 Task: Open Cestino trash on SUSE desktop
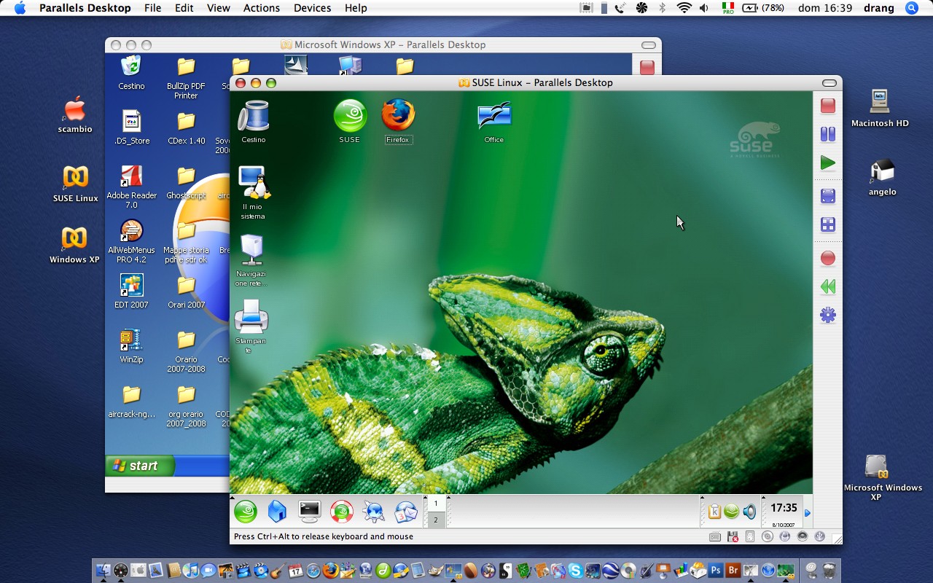point(254,122)
